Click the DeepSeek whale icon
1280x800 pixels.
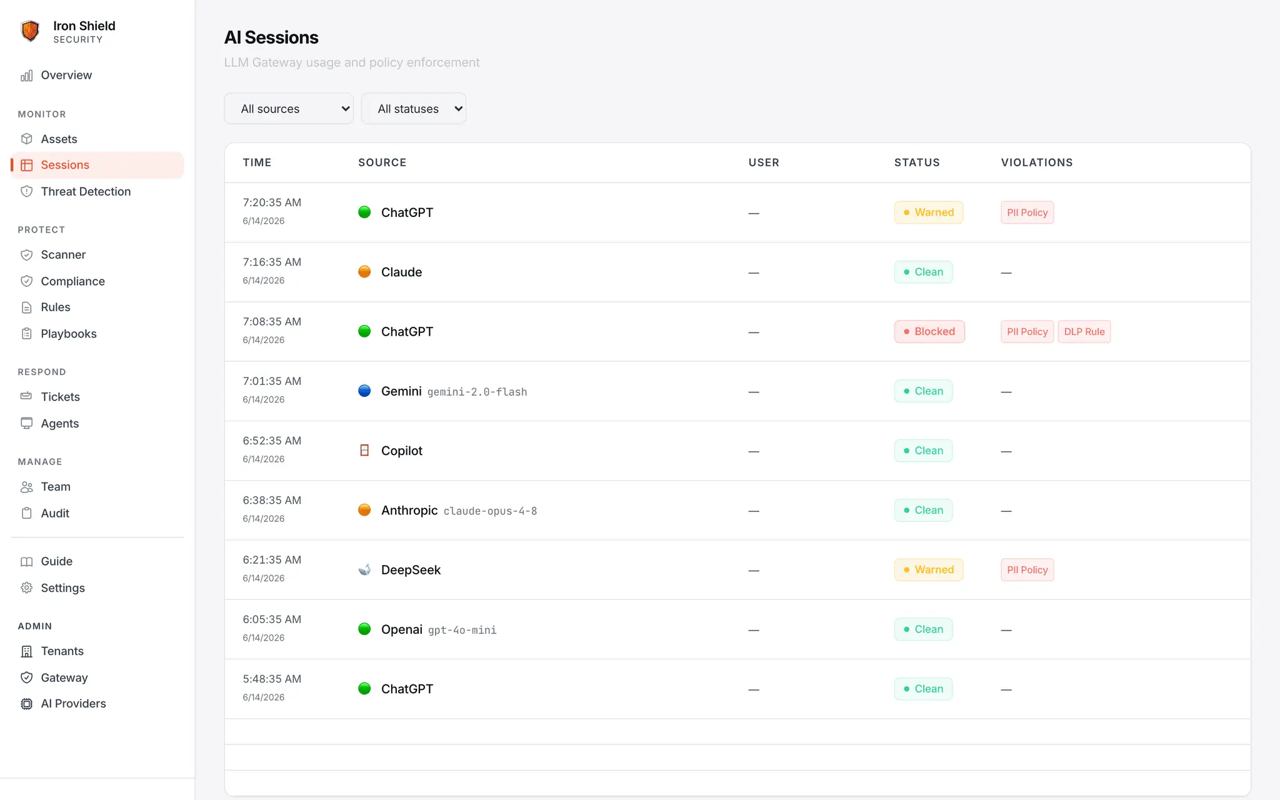pos(364,569)
